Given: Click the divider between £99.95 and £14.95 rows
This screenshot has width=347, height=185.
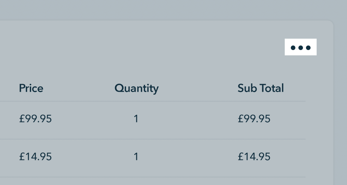Looking at the screenshot, I should 152,139.
